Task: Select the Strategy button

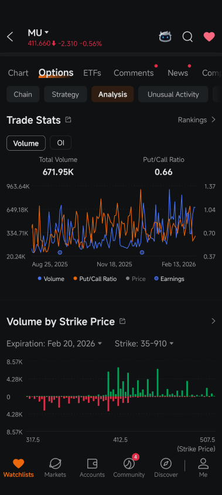Action: tap(65, 94)
